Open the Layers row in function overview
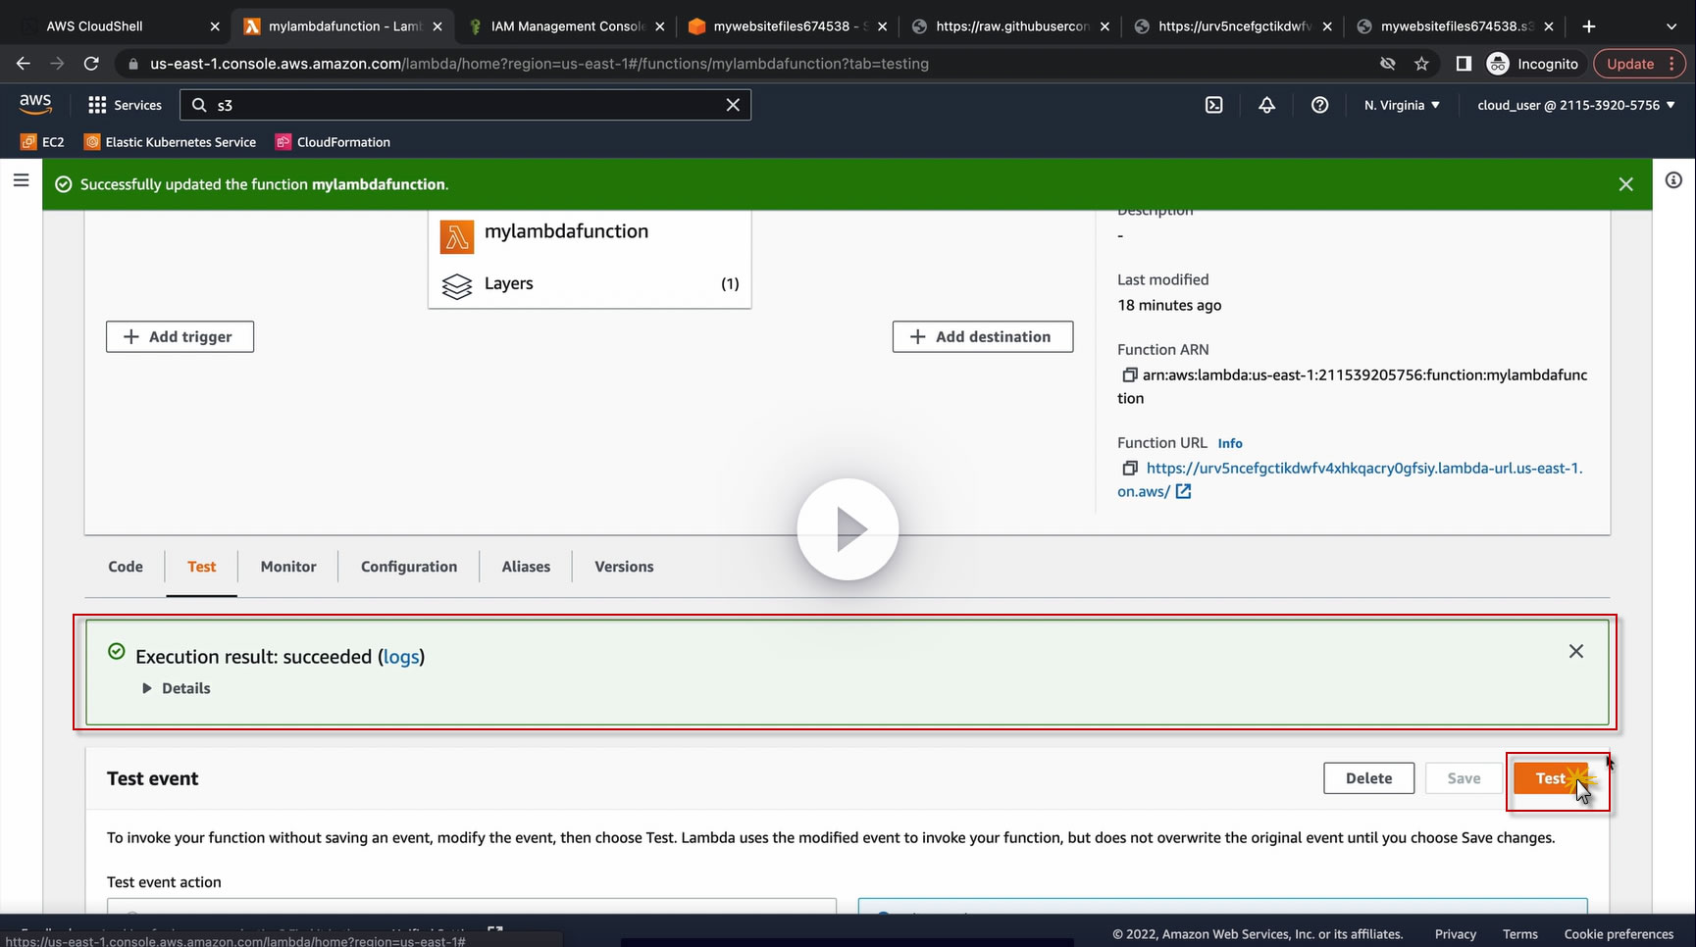 590,284
